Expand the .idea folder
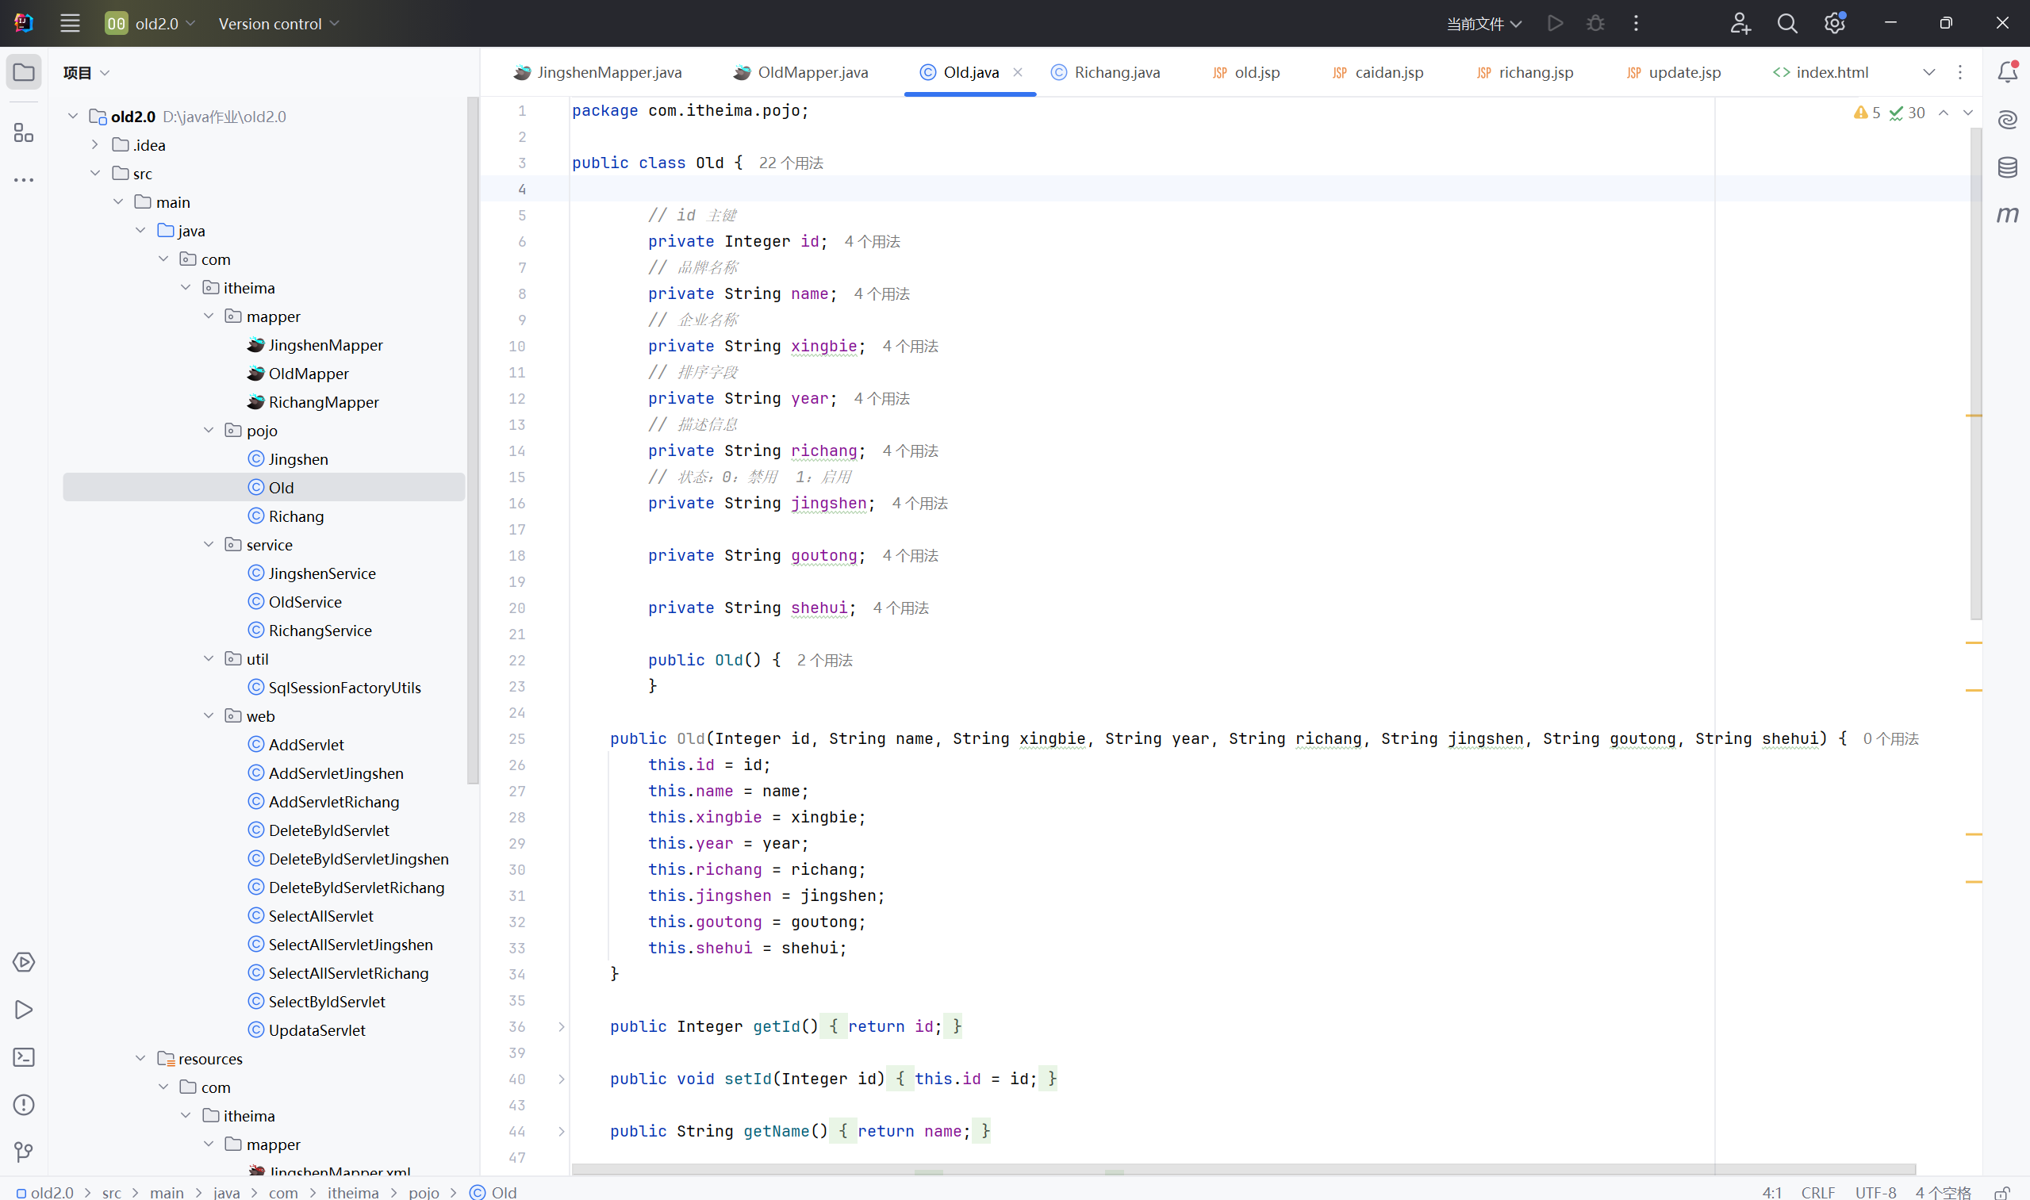This screenshot has height=1200, width=2030. pyautogui.click(x=94, y=144)
